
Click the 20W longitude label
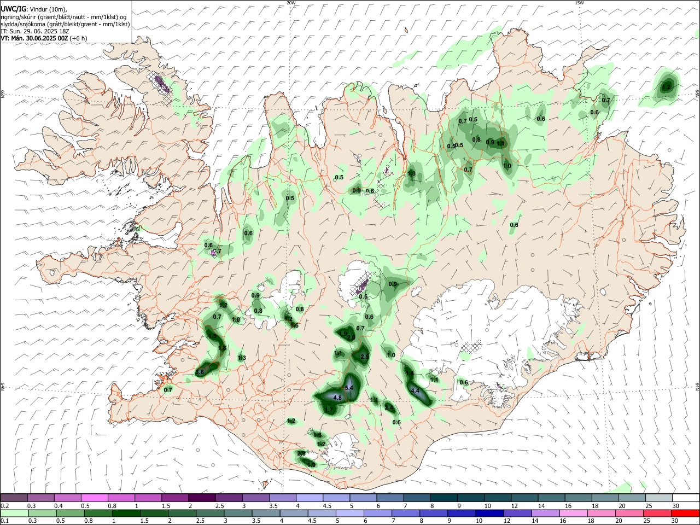tap(291, 3)
